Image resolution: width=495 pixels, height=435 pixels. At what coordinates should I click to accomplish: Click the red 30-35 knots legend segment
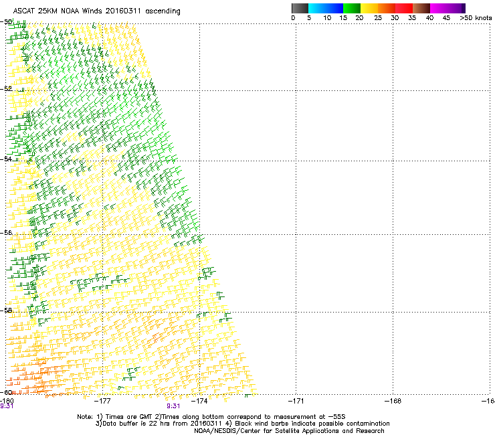404,8
